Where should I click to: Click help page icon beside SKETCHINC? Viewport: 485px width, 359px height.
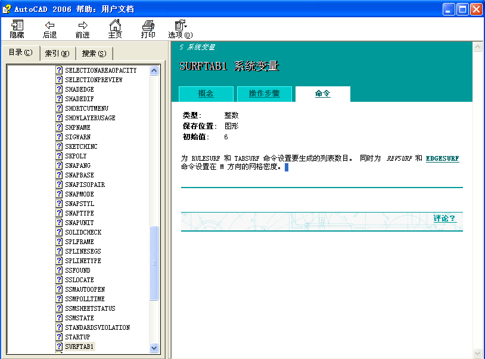tap(59, 146)
